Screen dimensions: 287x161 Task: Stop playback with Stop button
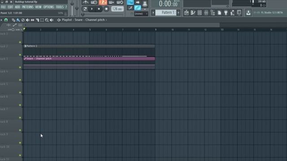point(99,9)
